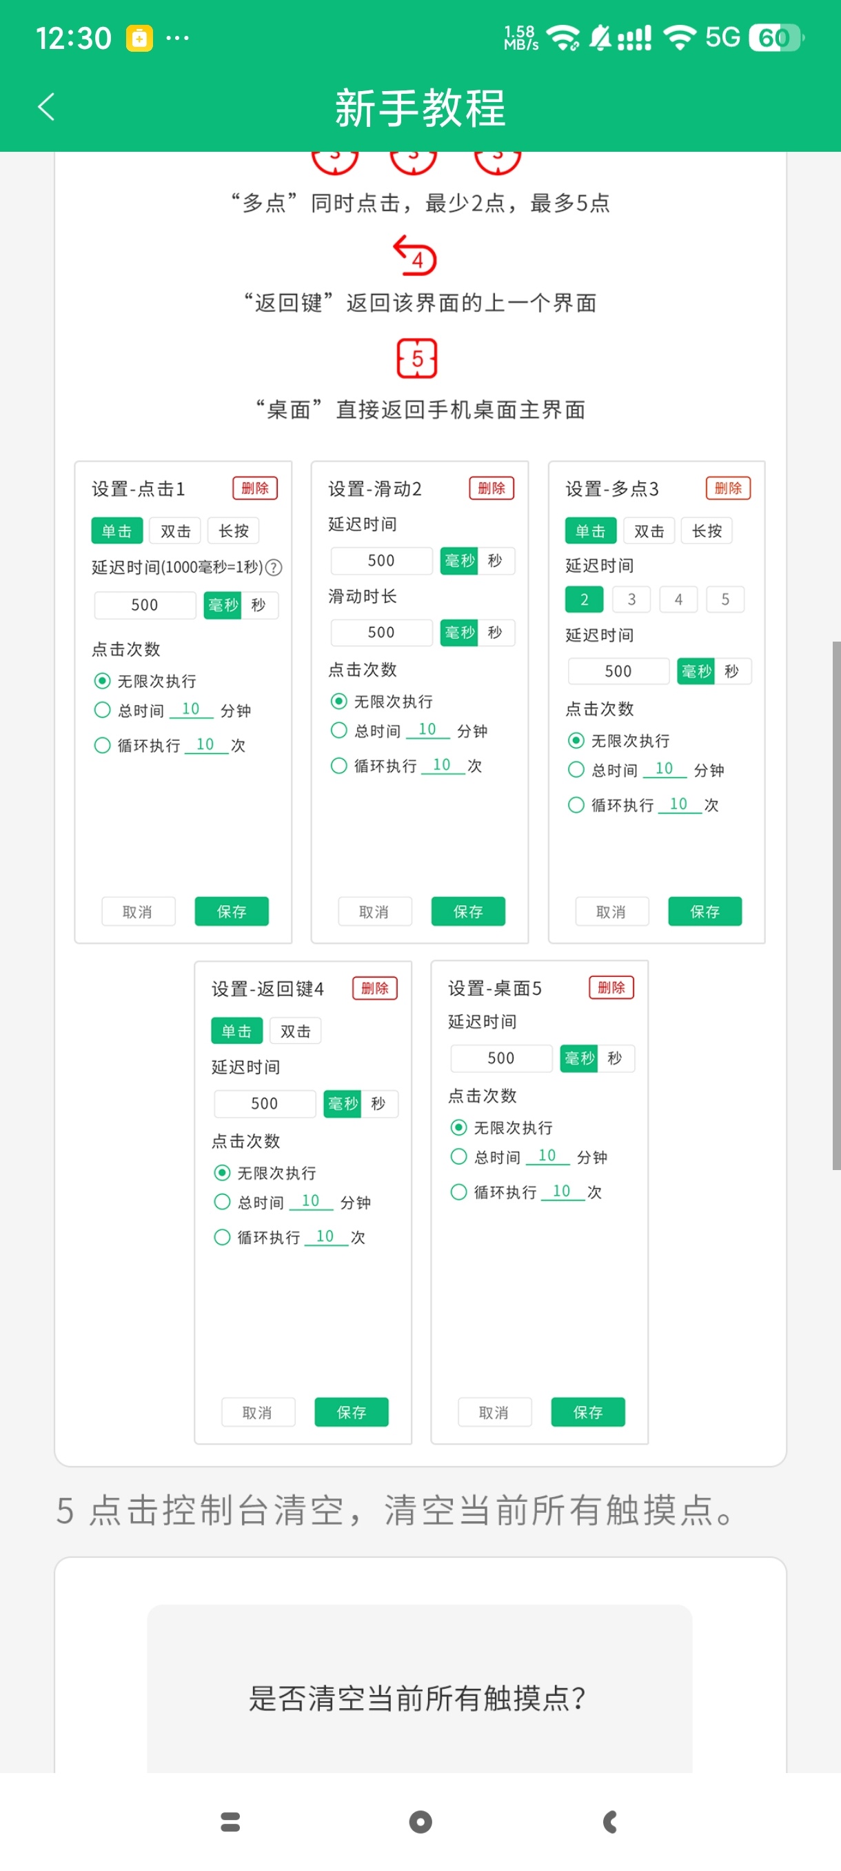This screenshot has height=1871, width=841.
Task: Click 保存 button in 设置-返回键4
Action: pos(351,1412)
